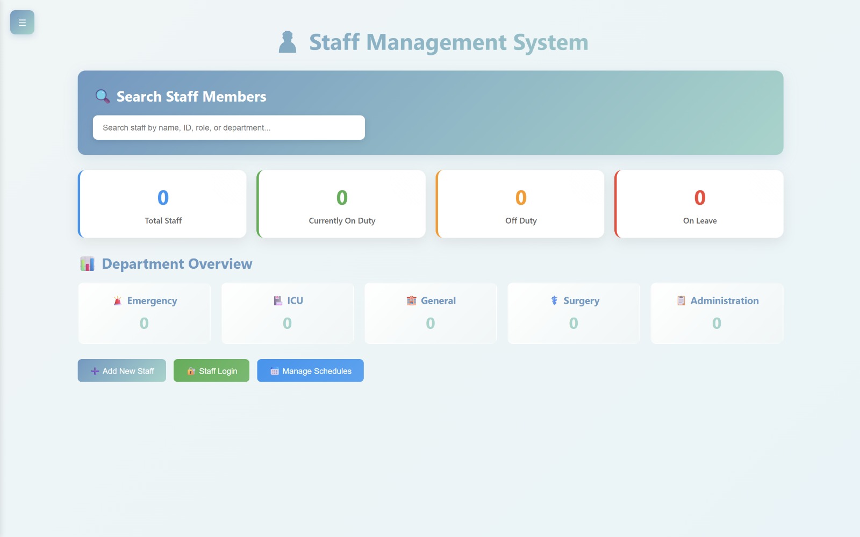Screen dimensions: 860x537
Task: Select the Off Duty stat card
Action: point(520,204)
